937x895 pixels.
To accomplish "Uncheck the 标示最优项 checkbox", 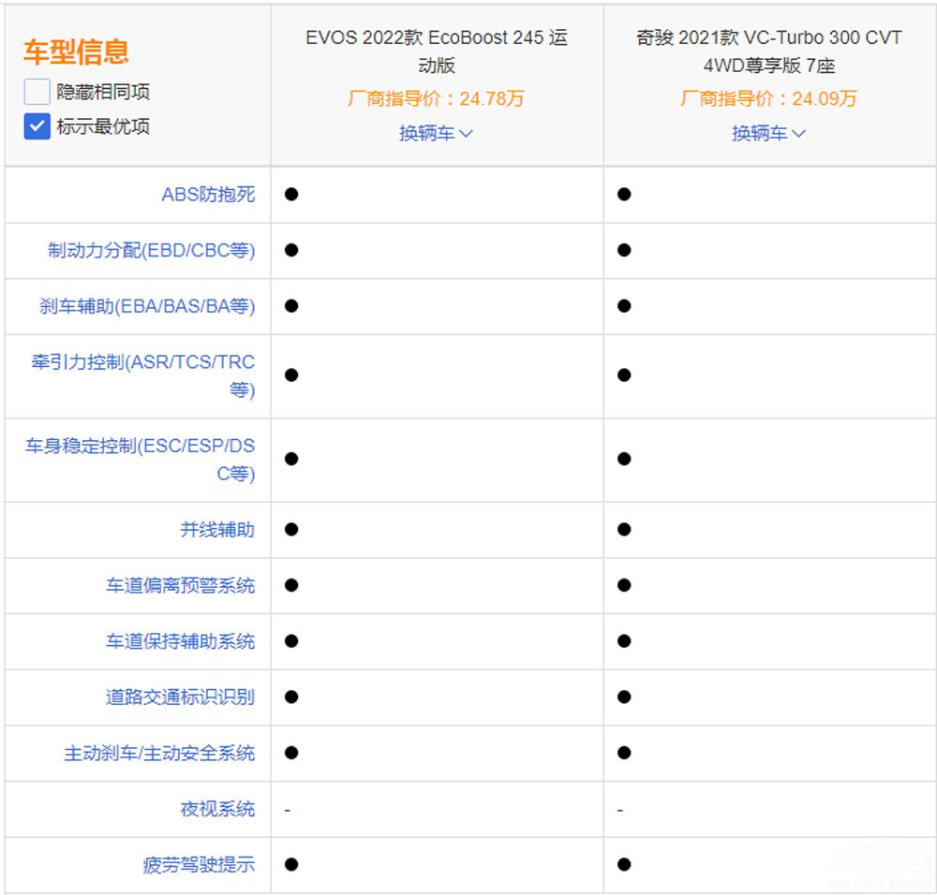I will (x=37, y=126).
